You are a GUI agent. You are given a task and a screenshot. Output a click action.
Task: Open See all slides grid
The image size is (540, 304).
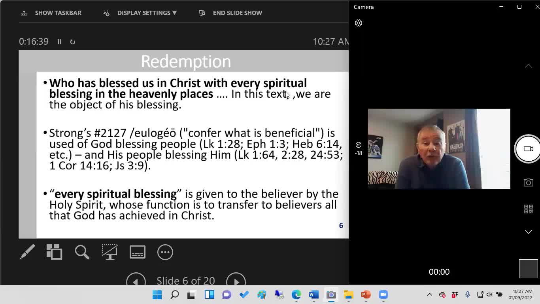click(x=55, y=252)
